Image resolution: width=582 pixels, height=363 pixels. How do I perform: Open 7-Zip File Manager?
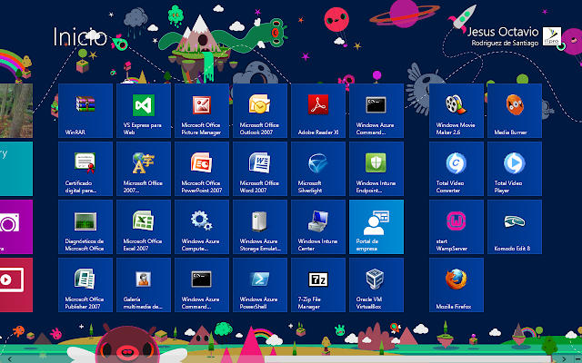(x=318, y=285)
